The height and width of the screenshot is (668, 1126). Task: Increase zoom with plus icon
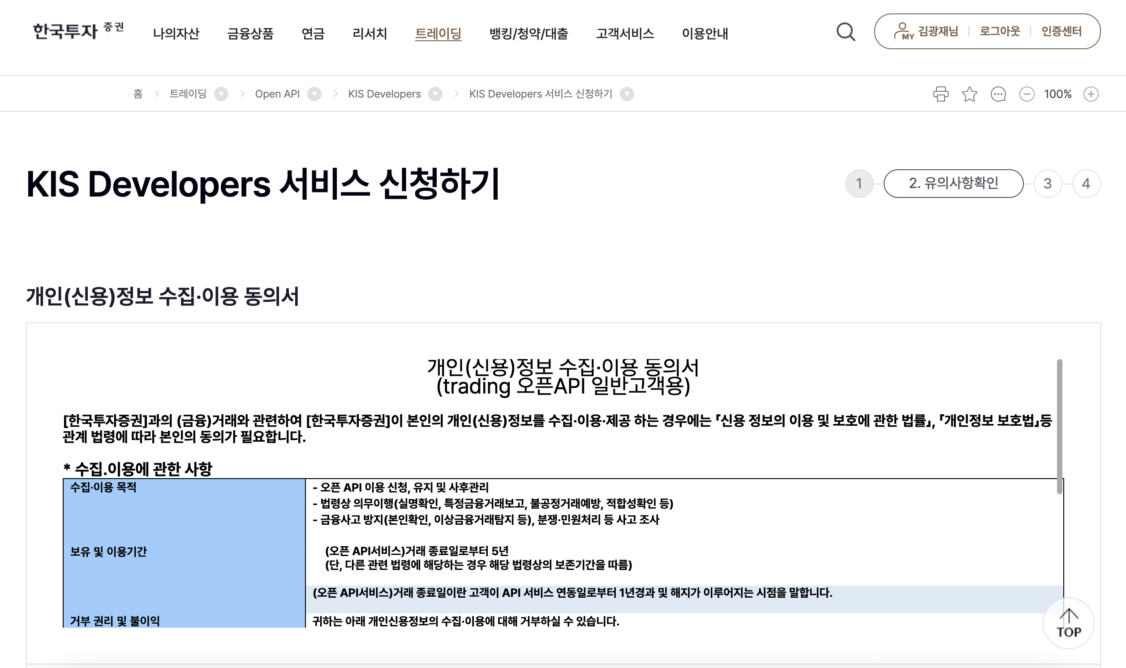point(1091,94)
